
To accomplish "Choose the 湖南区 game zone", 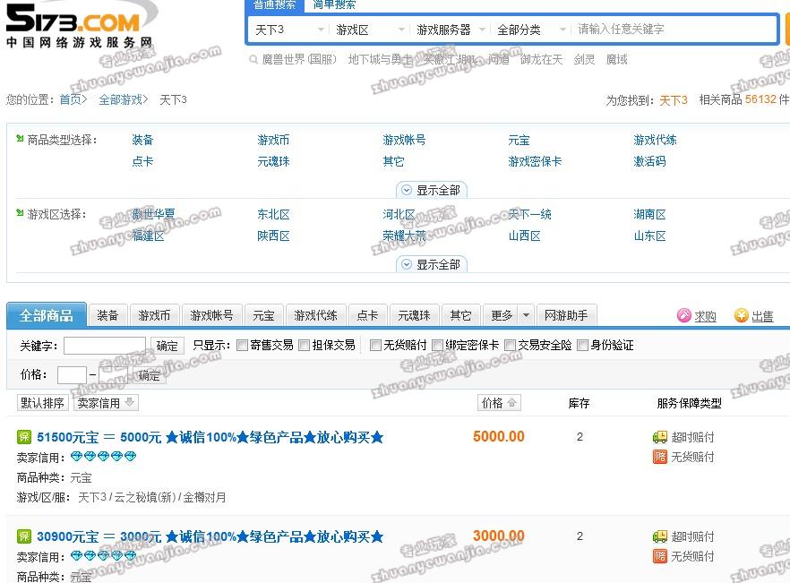I will pos(649,214).
